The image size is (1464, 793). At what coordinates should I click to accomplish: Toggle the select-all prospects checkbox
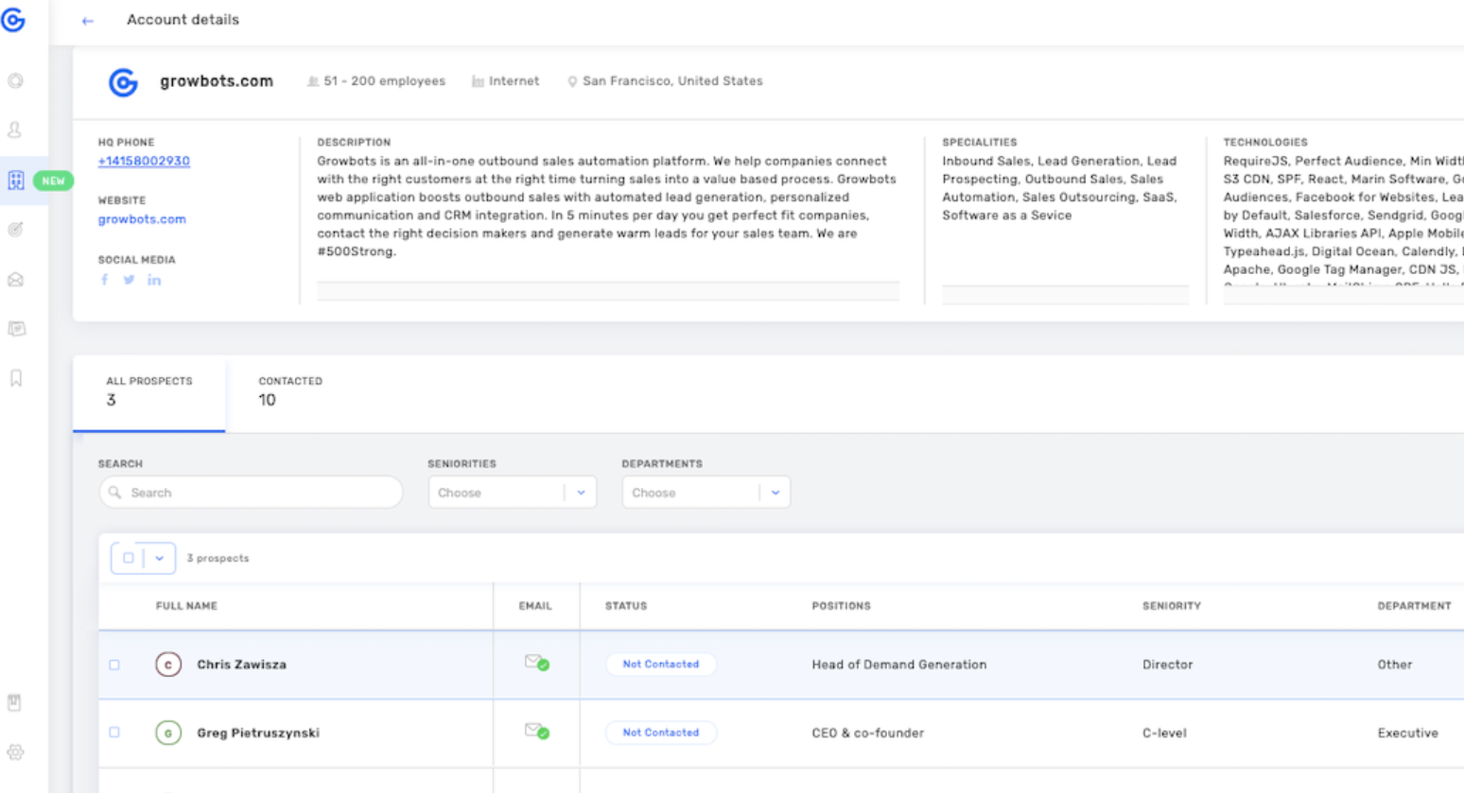[x=129, y=558]
